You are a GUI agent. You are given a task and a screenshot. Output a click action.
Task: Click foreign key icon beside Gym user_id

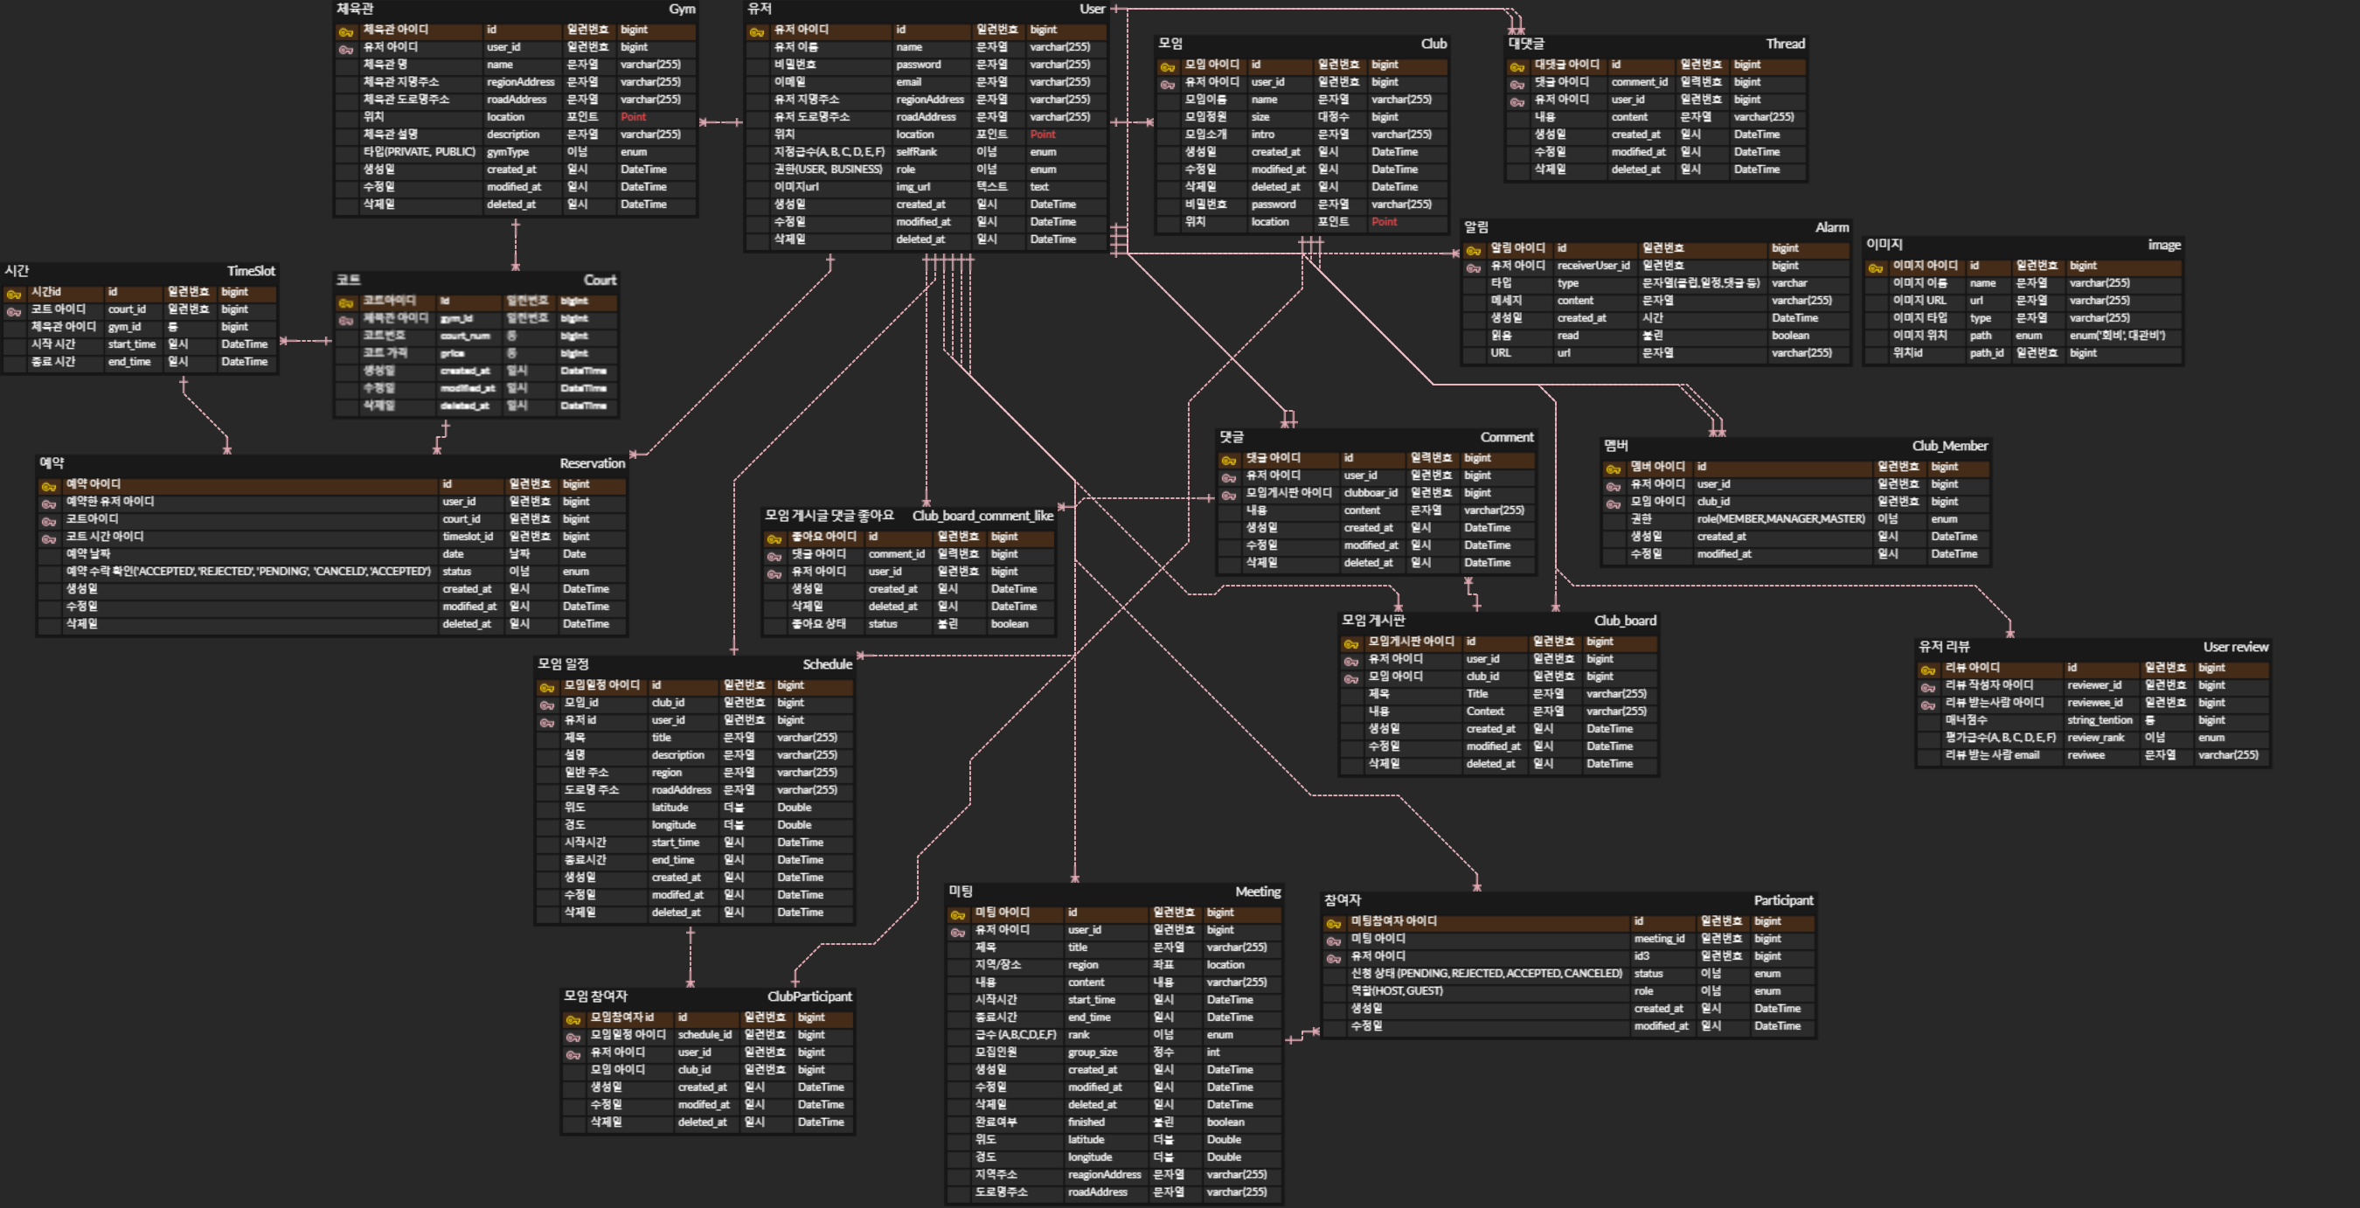(345, 49)
